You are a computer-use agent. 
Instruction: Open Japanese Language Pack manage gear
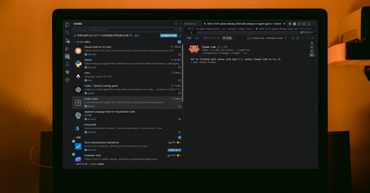coord(179,119)
